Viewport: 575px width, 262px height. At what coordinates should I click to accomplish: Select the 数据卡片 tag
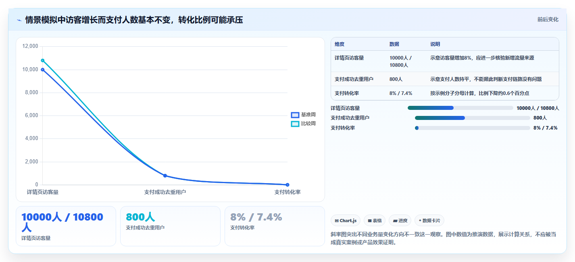(429, 221)
